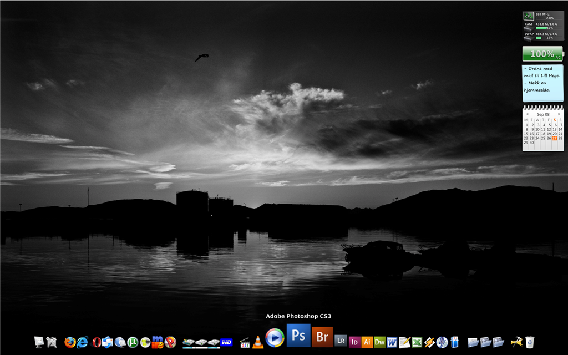Launch Microsoft Excel from the dock
Viewport: 568px width, 355px height.
tap(417, 342)
